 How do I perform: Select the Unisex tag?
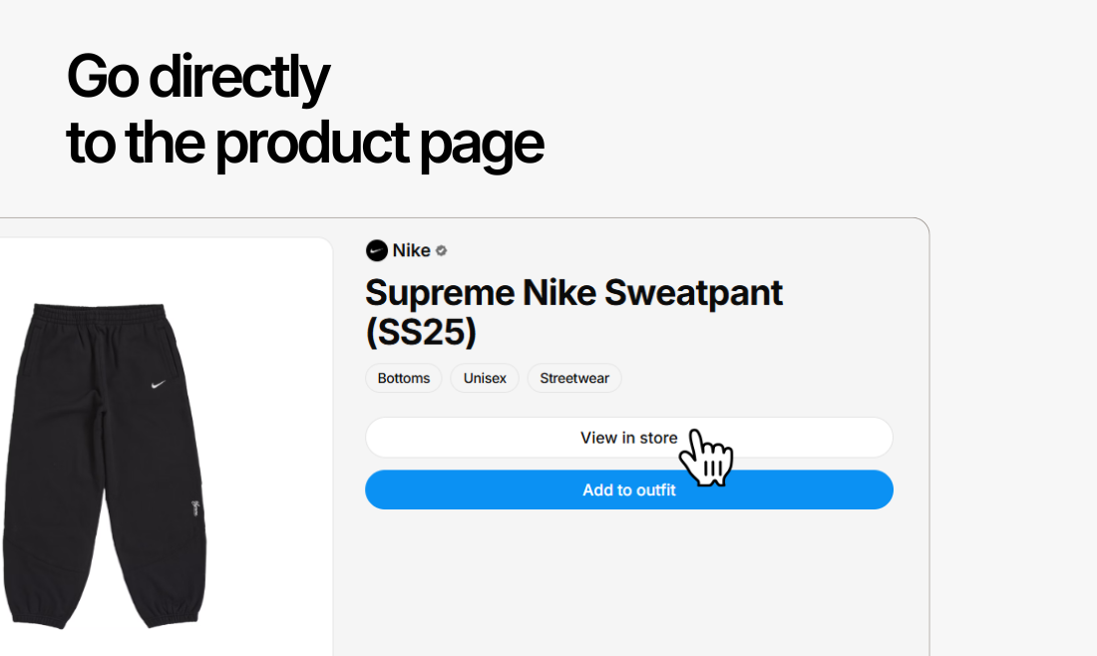(485, 379)
